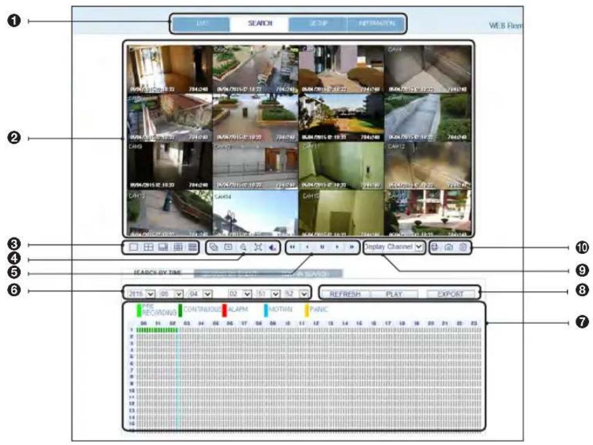Mute or unmute audio speaker icon
Screen dimensions: 593x445
(x=272, y=247)
